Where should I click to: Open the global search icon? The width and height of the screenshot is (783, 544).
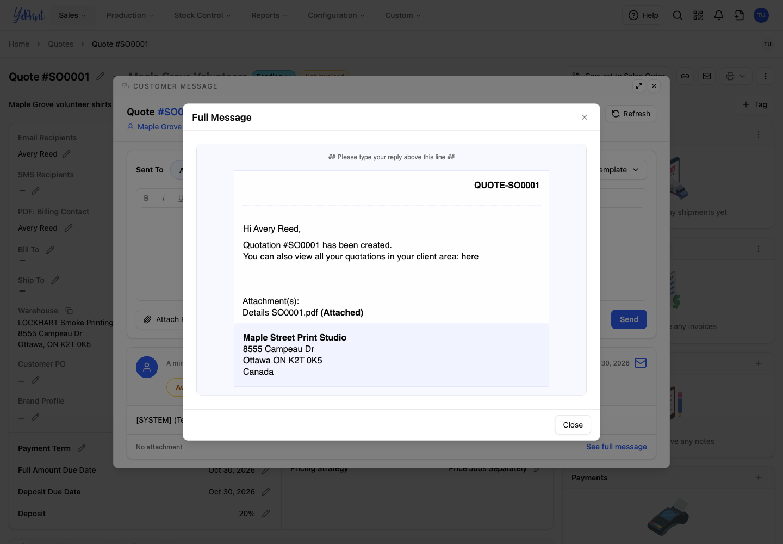678,15
